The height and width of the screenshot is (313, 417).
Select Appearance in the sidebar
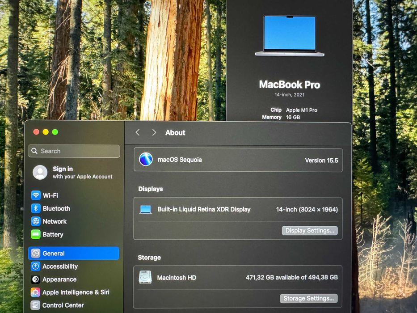pyautogui.click(x=74, y=279)
